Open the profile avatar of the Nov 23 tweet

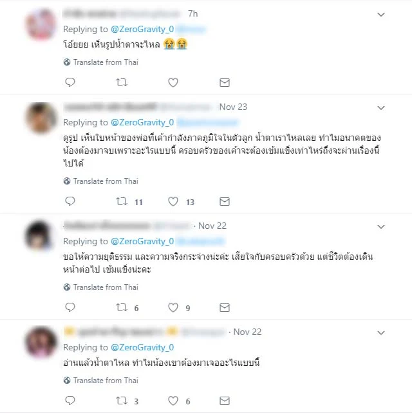[x=41, y=118]
